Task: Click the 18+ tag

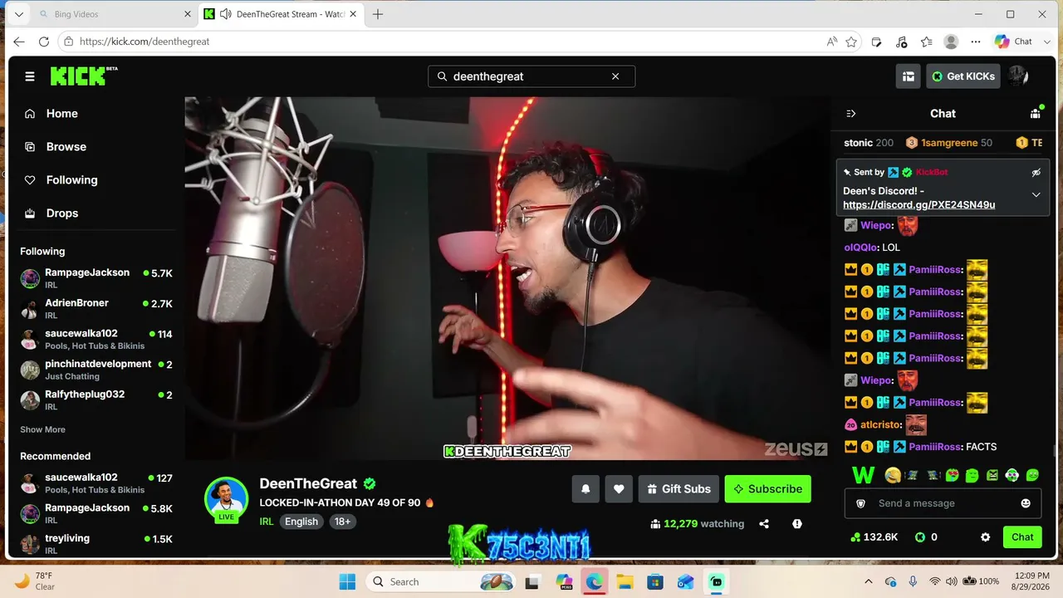Action: [342, 522]
